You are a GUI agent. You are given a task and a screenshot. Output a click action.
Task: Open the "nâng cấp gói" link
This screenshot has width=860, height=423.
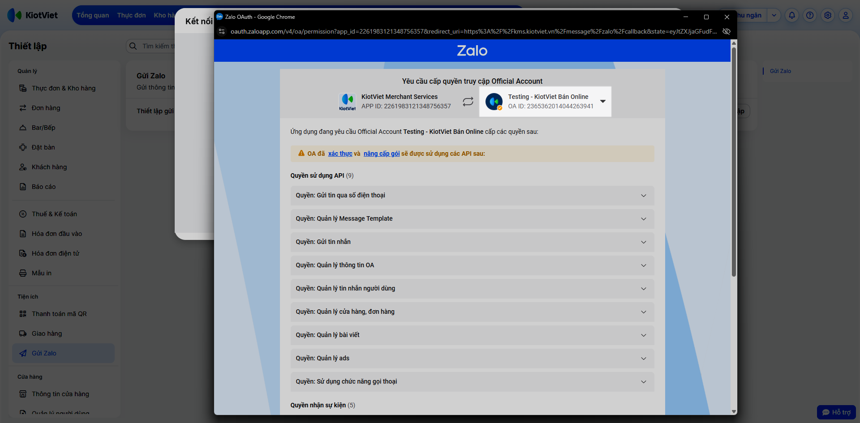[x=382, y=154]
